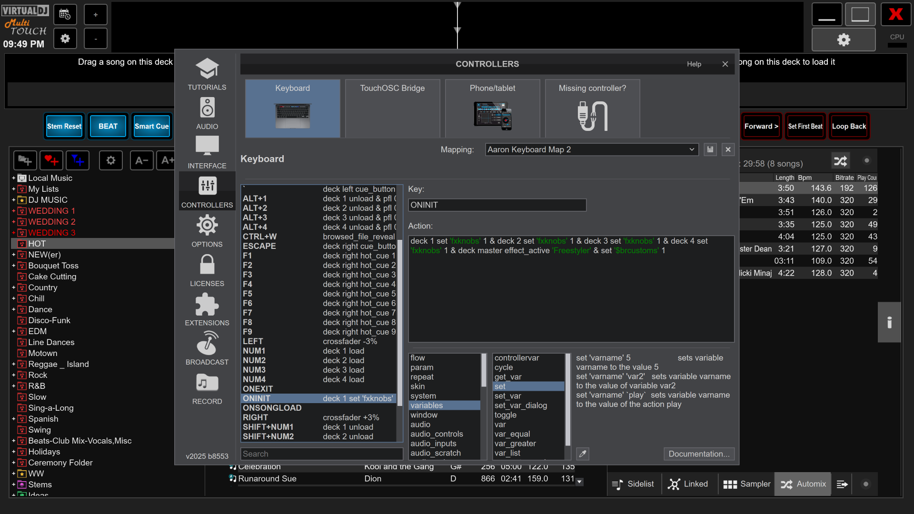Click Help in Controllers header
914x514 pixels.
click(x=694, y=64)
